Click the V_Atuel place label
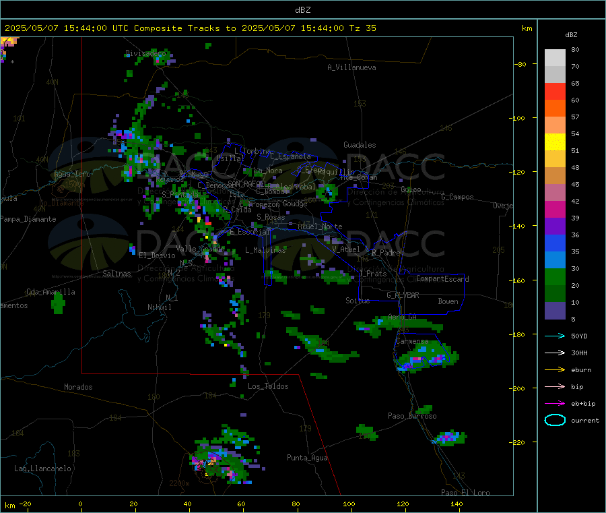The width and height of the screenshot is (606, 513). pyautogui.click(x=346, y=249)
